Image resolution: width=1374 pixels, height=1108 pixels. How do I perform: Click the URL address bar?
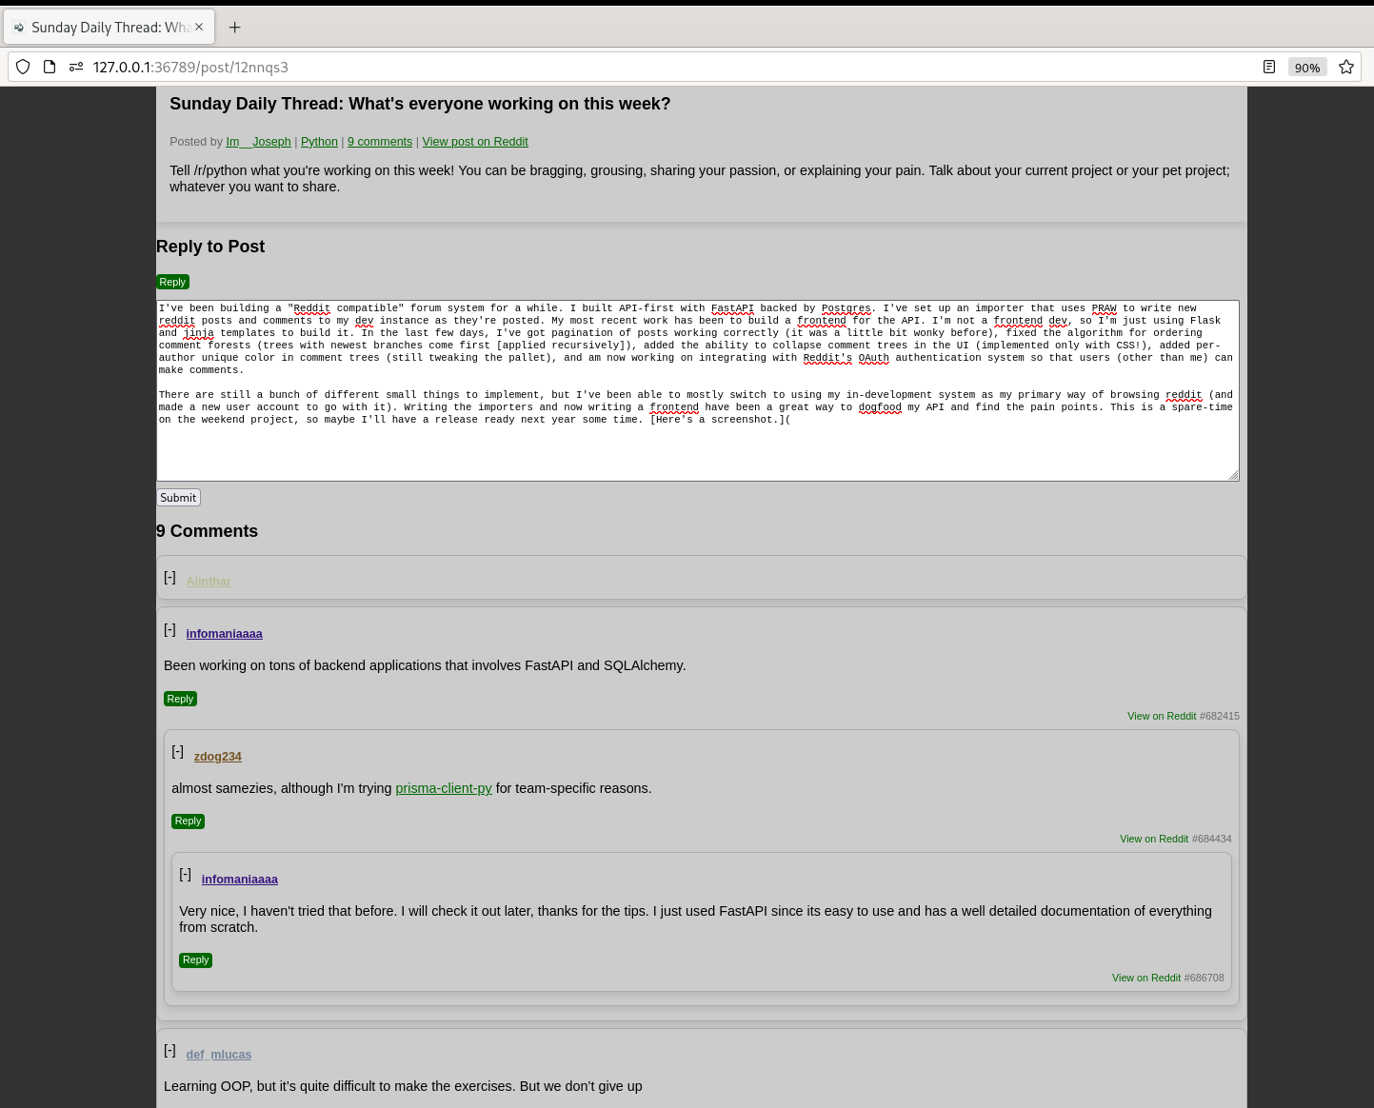click(x=667, y=67)
